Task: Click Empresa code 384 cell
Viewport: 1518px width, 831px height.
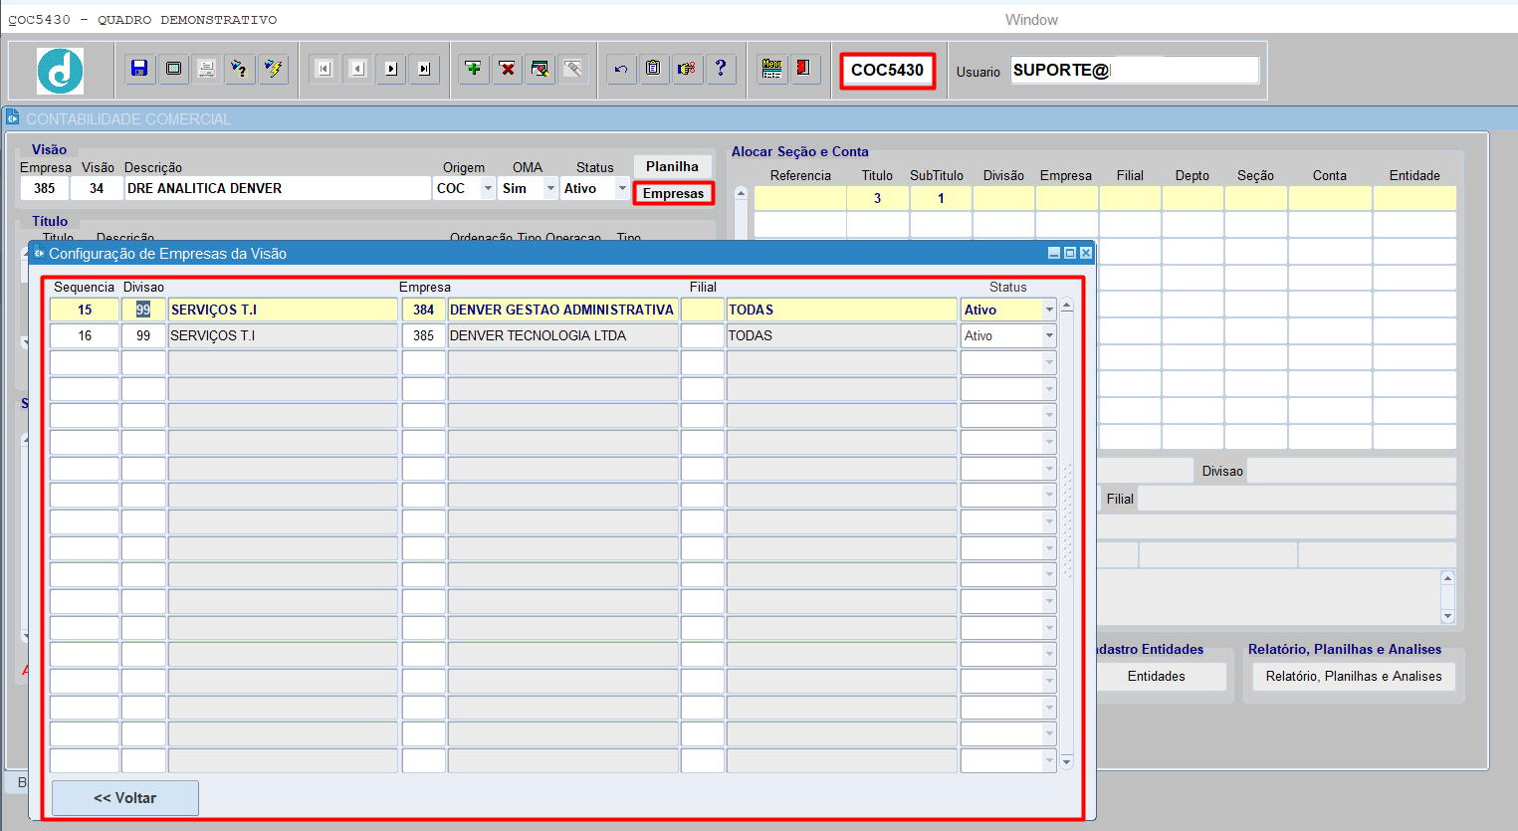Action: [424, 310]
